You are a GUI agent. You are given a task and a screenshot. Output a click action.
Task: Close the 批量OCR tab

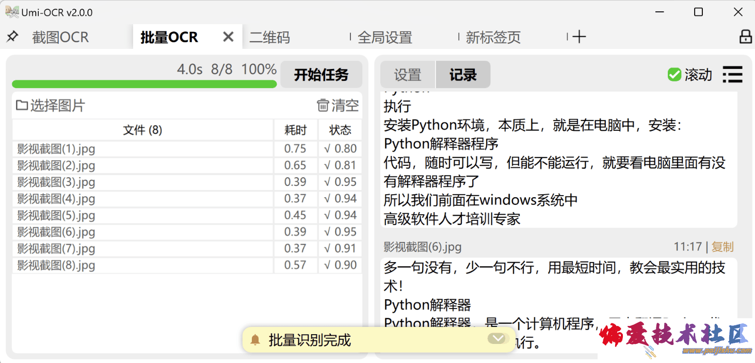(228, 37)
